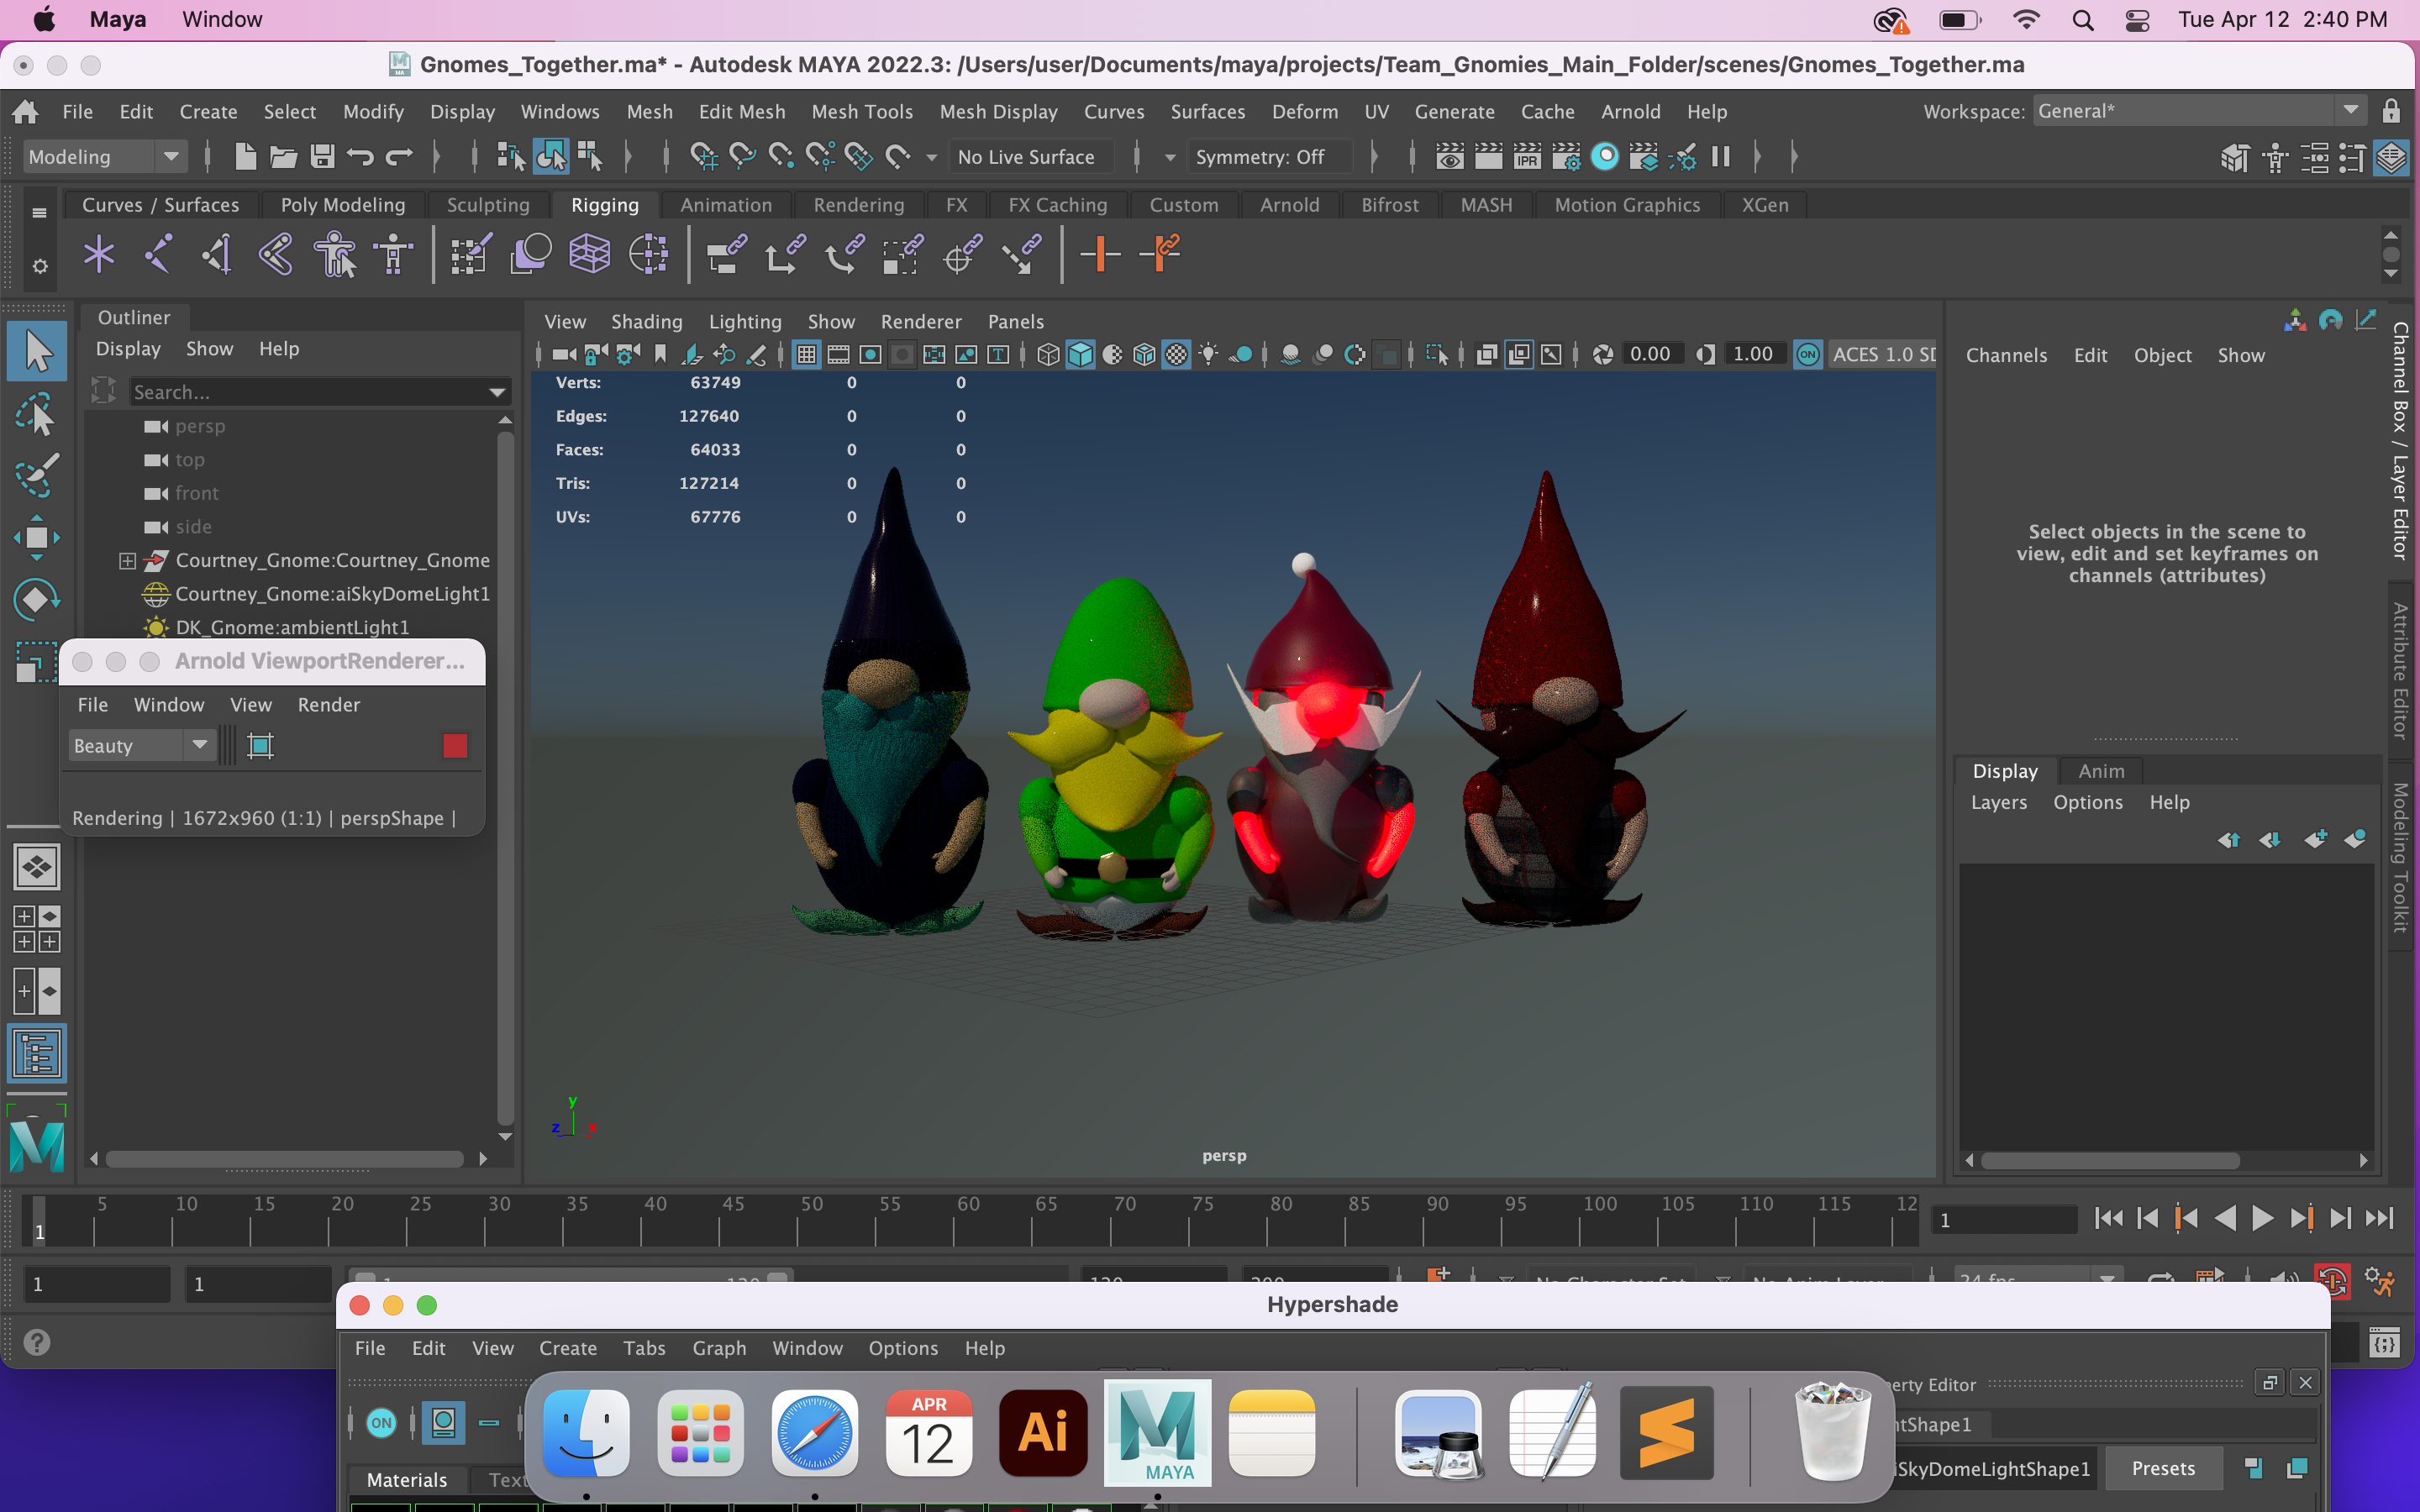Screen dimensions: 2420x1512
Task: Pause viewport rendering with the pause icon
Action: (1722, 156)
